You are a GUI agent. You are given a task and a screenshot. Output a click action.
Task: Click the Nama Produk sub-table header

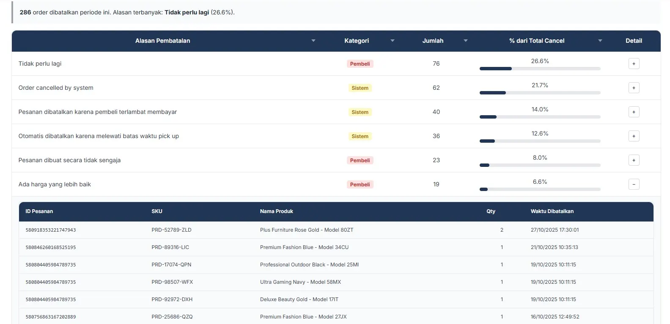277,211
